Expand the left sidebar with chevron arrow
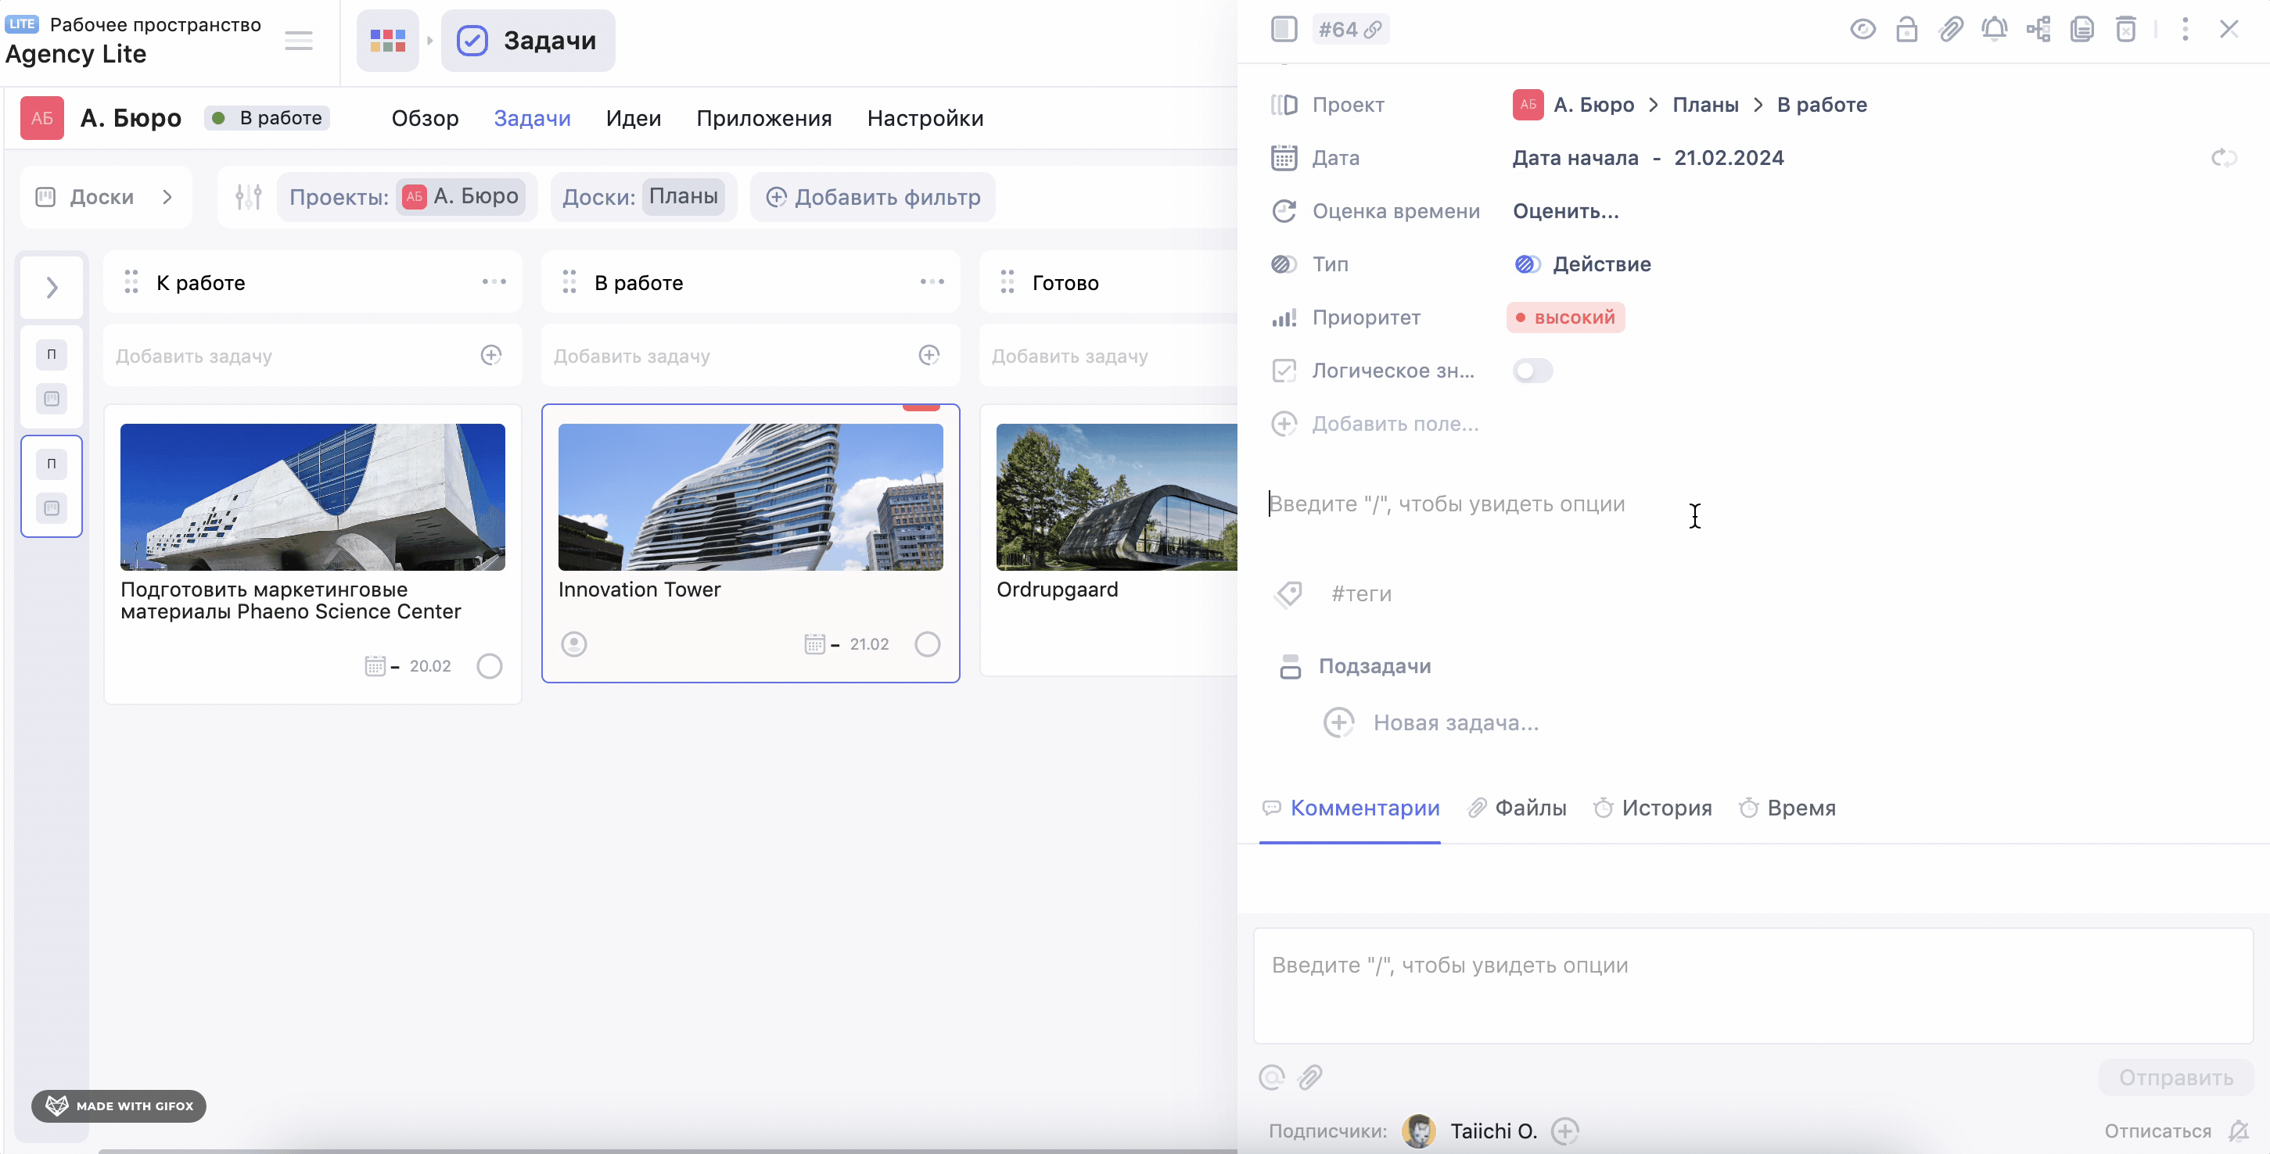Image resolution: width=2270 pixels, height=1154 pixels. (x=52, y=287)
